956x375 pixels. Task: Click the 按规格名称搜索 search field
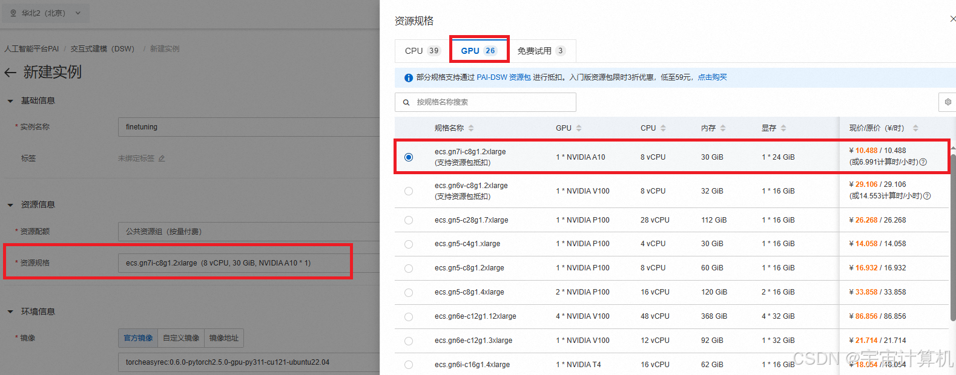pos(486,102)
